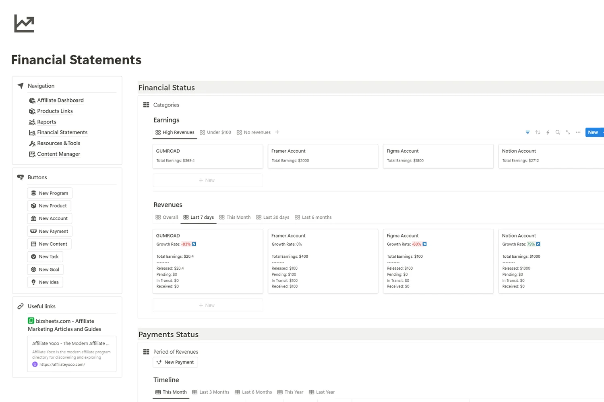Click the Categories grid icon
Screen dimensions: 604x402
coord(146,105)
